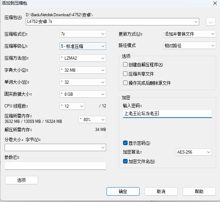This screenshot has height=202, width=220.
Task: Open the 压缩方法 LZMA2 dropdown
Action: (x=83, y=58)
